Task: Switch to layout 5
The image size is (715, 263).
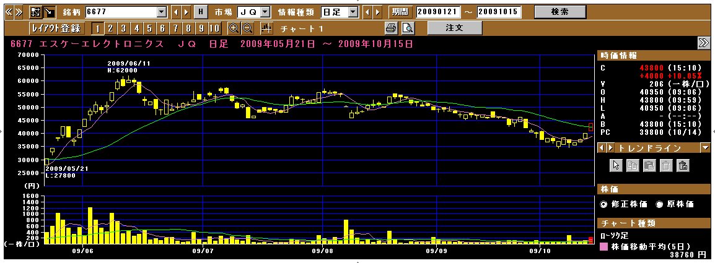Action: pos(149,28)
